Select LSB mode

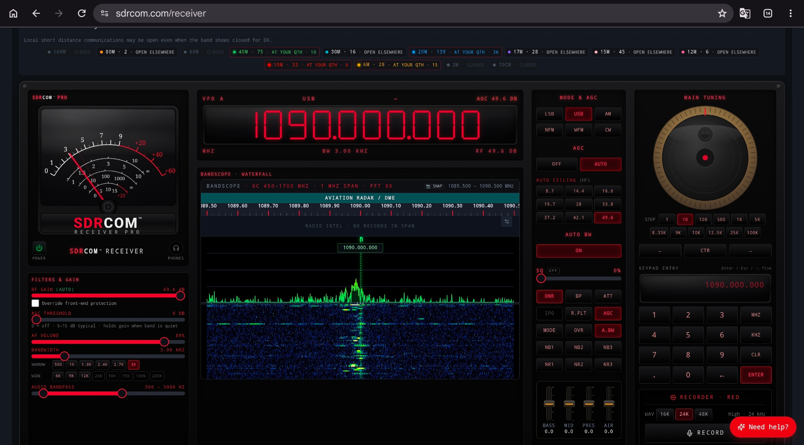click(x=549, y=114)
